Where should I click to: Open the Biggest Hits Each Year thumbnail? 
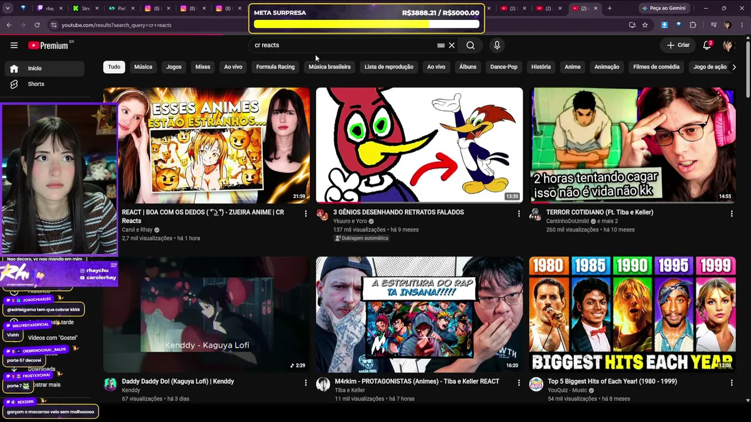tap(632, 314)
